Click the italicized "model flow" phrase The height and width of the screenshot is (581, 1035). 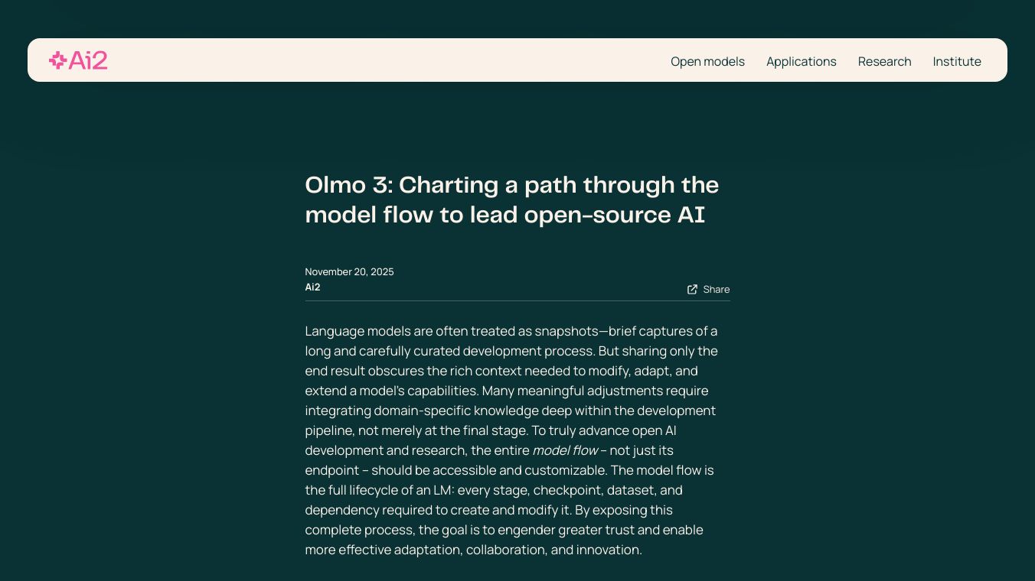565,450
